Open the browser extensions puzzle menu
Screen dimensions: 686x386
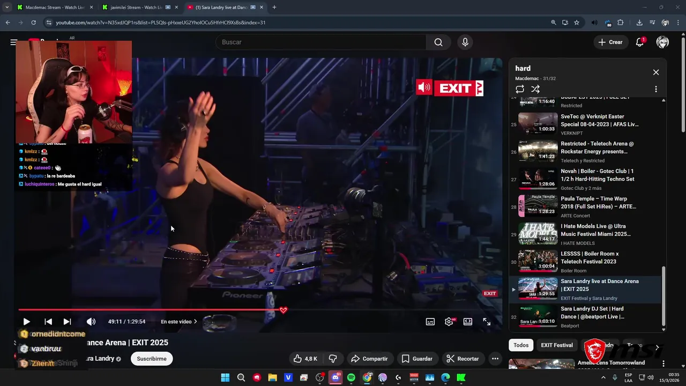coord(621,23)
